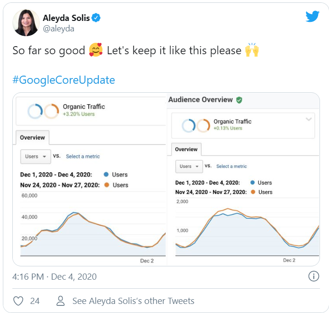
Task: Click left panel Select a metric link
Action: click(x=83, y=156)
